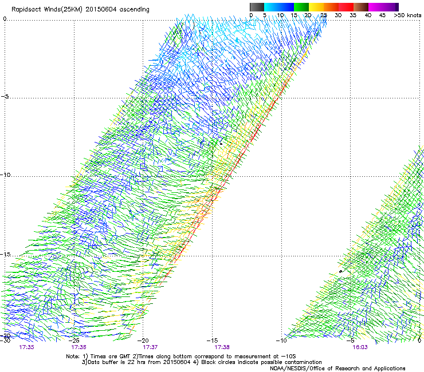424x372 pixels.
Task: Click the purple "17:35" time stamp
Action: pyautogui.click(x=26, y=347)
